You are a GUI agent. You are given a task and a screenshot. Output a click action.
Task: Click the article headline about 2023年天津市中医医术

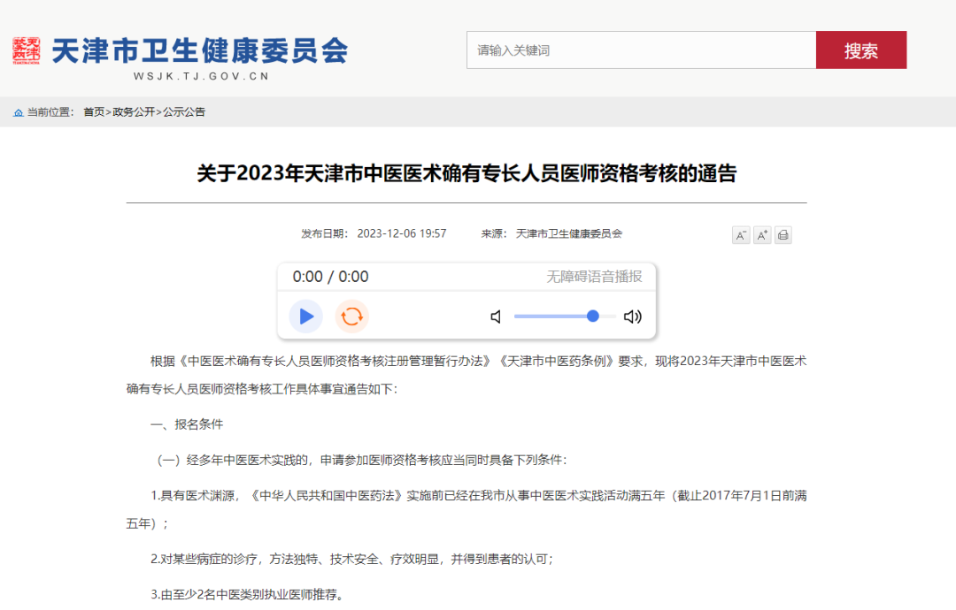(466, 173)
